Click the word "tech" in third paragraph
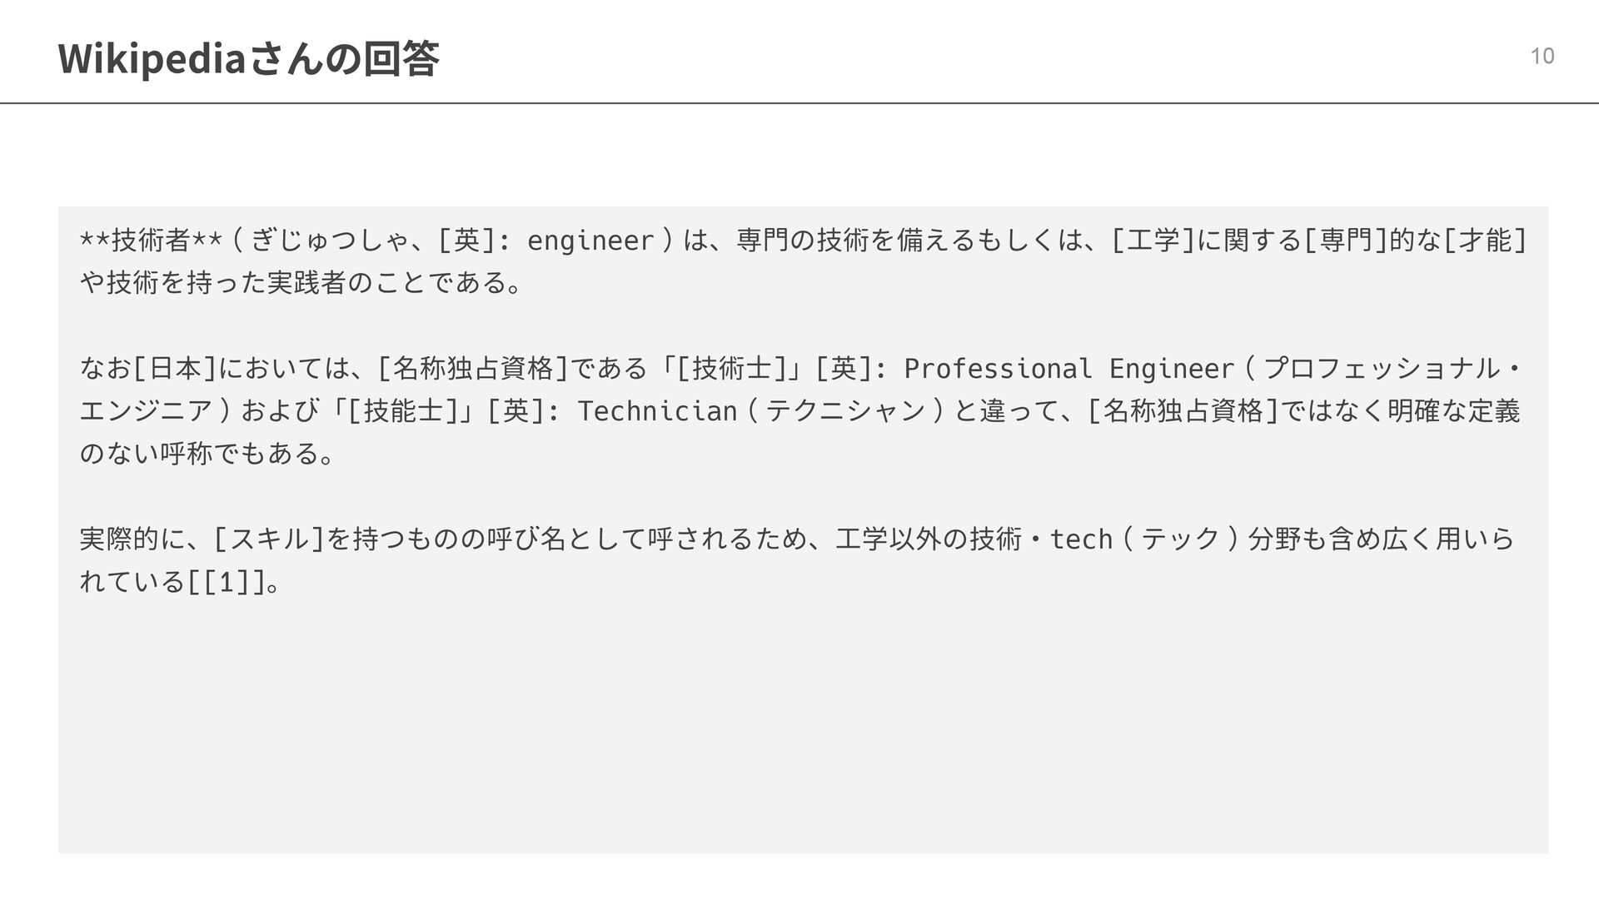The image size is (1599, 899). click(x=1081, y=539)
